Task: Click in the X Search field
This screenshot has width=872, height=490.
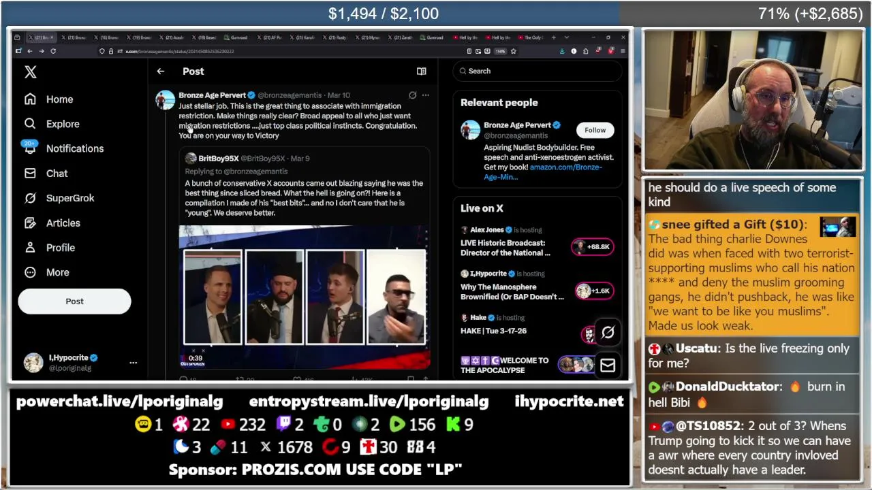Action: pyautogui.click(x=538, y=71)
